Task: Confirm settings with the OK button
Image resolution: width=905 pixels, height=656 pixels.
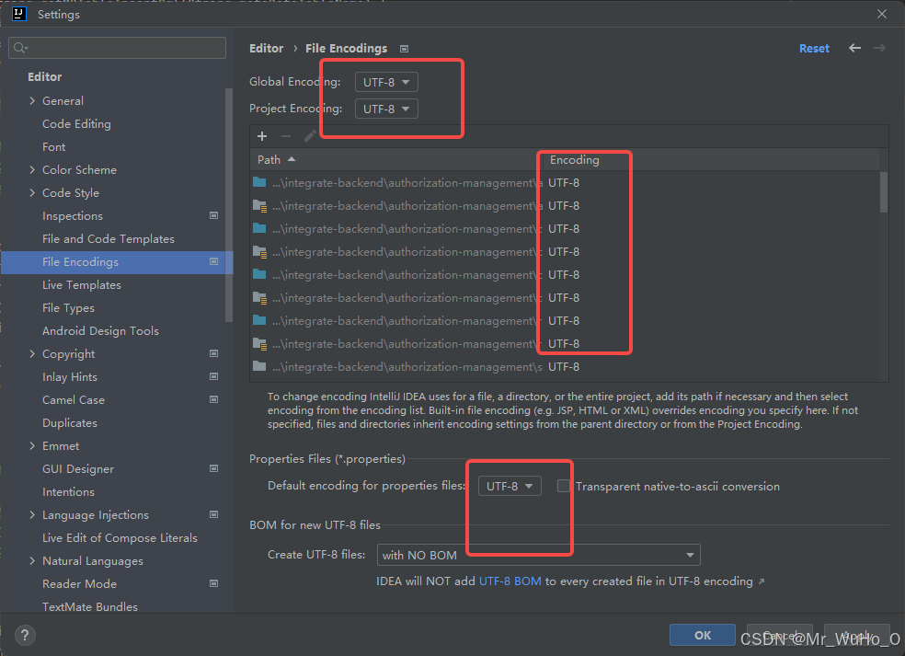Action: tap(702, 635)
